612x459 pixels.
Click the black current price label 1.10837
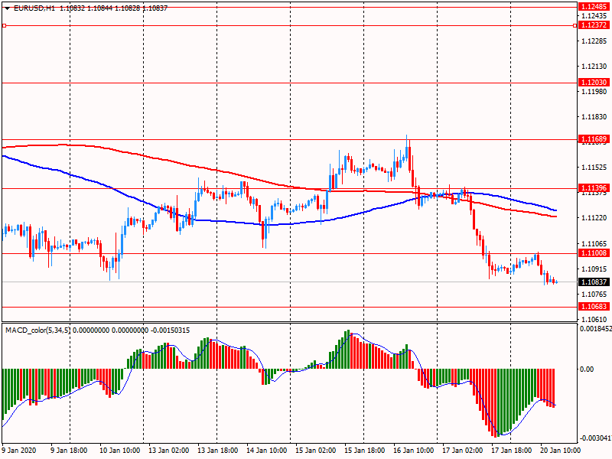[x=594, y=282]
